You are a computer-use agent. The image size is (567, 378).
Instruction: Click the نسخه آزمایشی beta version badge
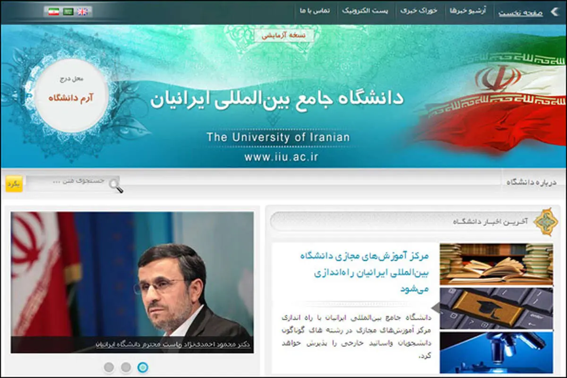point(284,35)
